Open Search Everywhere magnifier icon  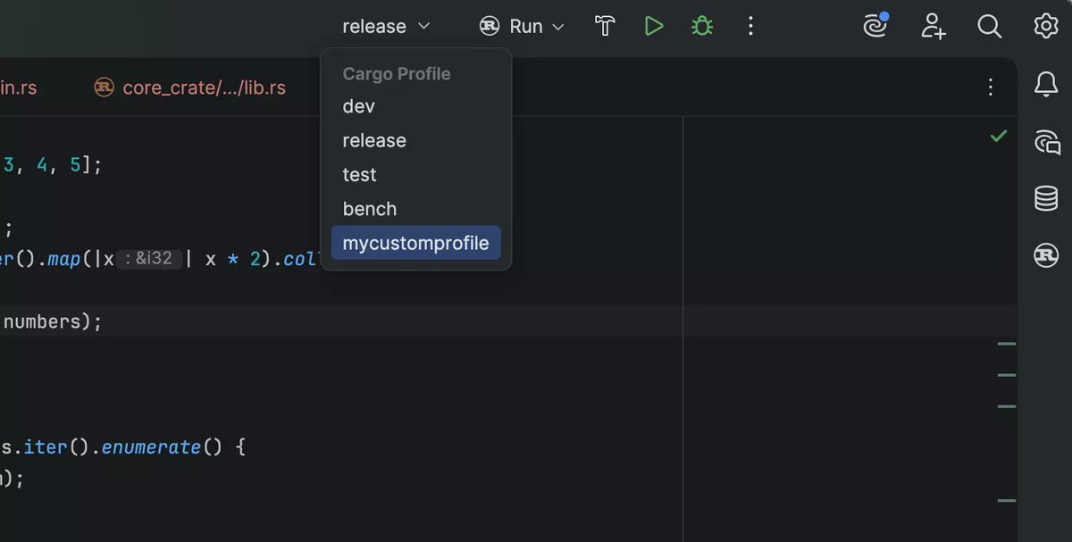click(989, 26)
